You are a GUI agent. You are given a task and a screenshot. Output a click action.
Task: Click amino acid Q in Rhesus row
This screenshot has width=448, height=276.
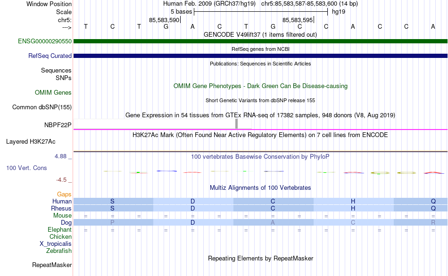[x=433, y=208]
